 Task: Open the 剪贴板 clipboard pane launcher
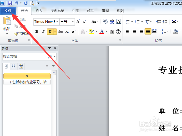coord(29,40)
